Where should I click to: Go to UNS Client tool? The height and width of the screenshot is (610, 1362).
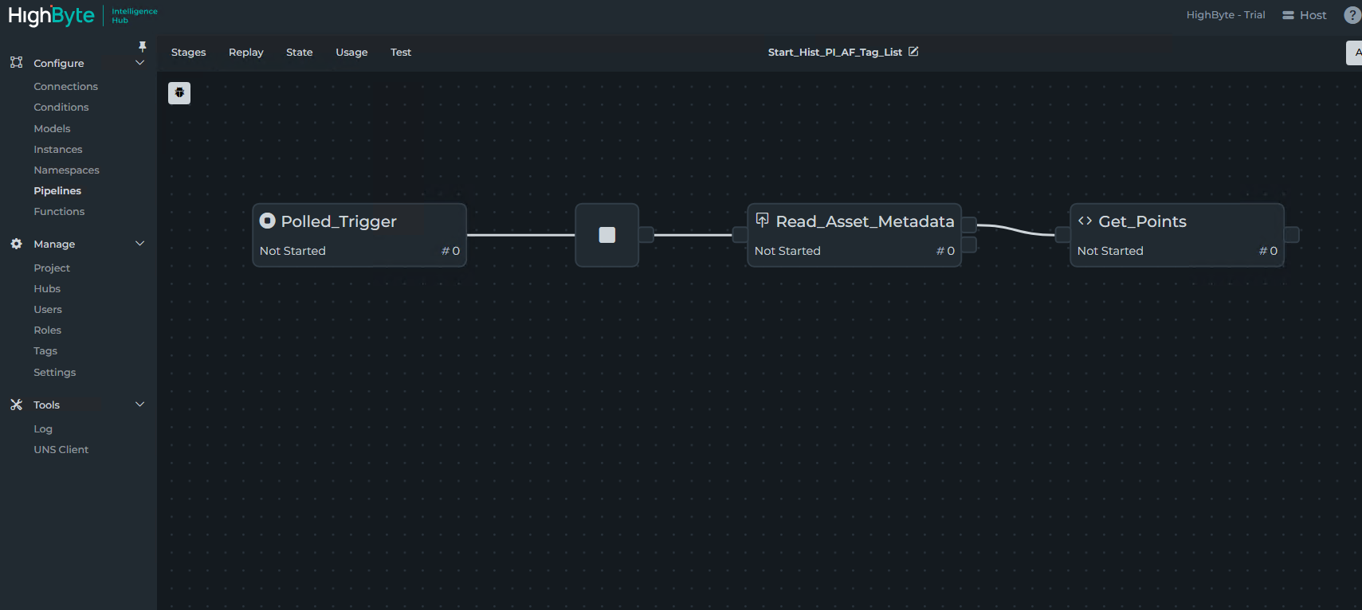point(61,450)
